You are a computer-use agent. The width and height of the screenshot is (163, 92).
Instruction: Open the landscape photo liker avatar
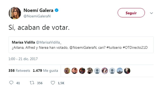click(120, 71)
